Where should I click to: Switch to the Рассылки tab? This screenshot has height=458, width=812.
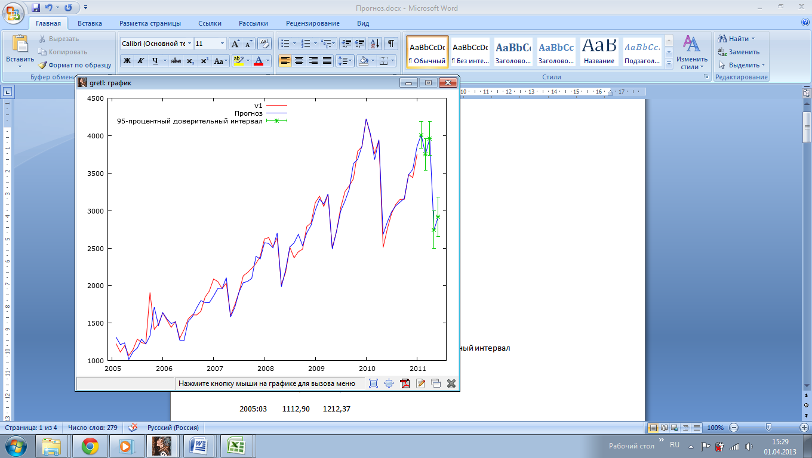click(x=253, y=23)
